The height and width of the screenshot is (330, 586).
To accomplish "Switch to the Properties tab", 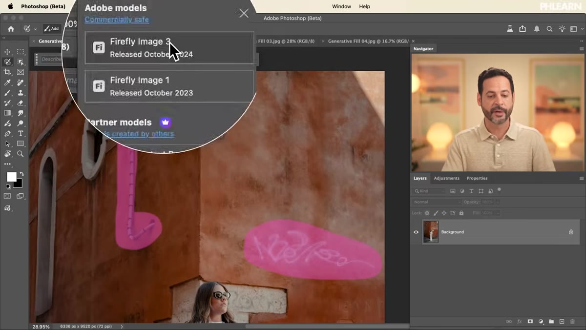I will click(x=477, y=178).
